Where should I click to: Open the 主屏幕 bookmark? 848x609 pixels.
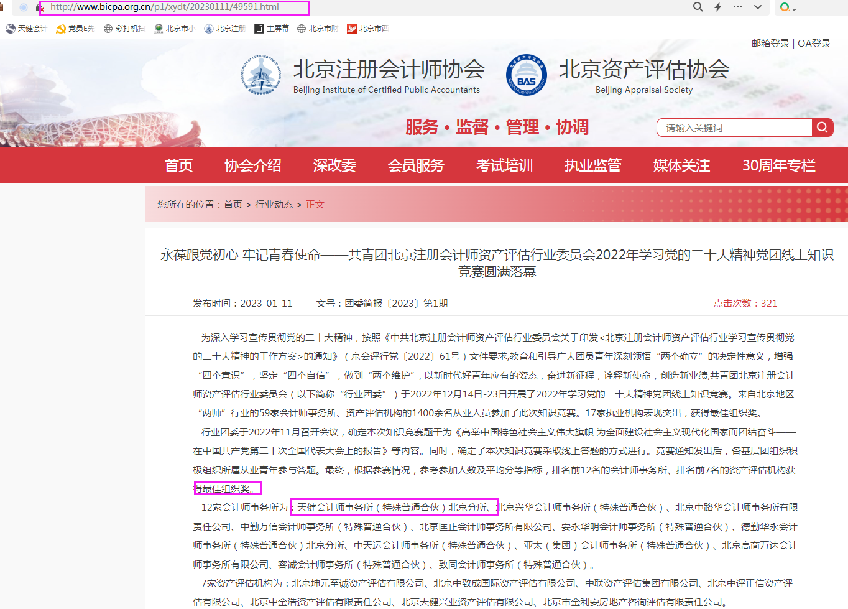pyautogui.click(x=272, y=29)
